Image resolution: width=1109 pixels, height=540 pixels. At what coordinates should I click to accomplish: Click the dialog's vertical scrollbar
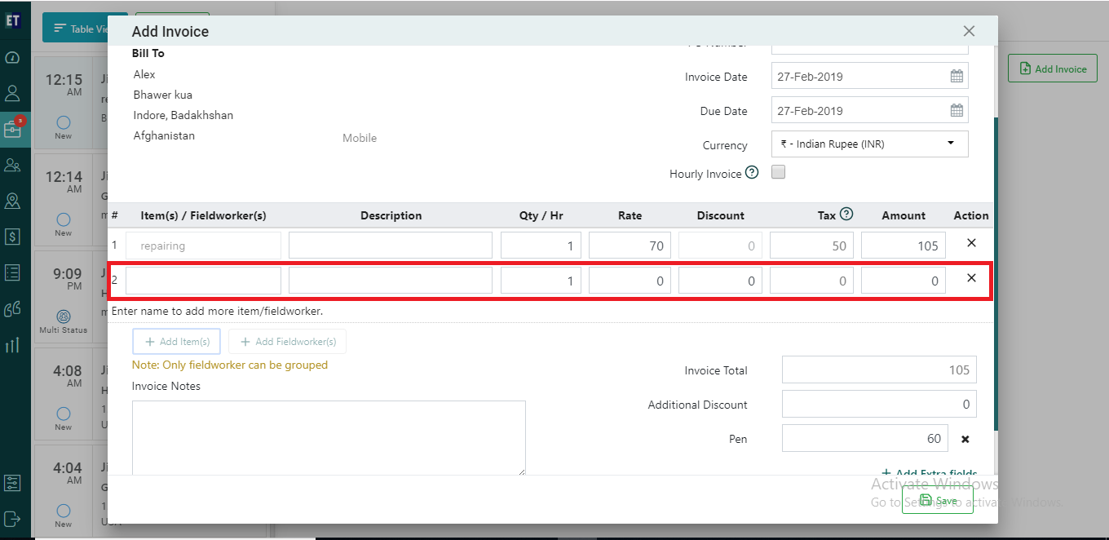996,274
